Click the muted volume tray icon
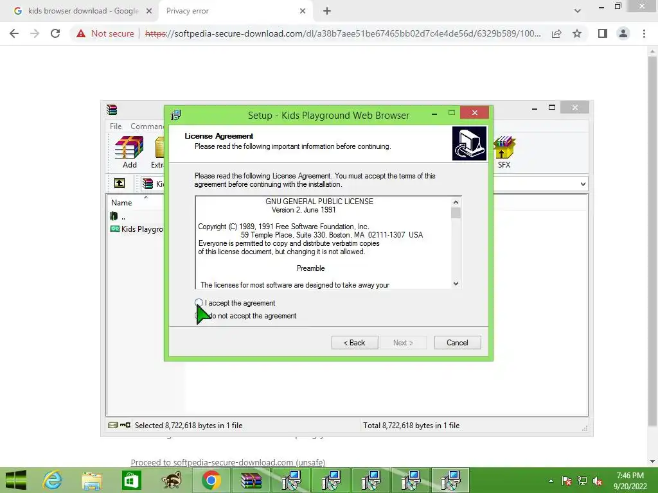Image resolution: width=658 pixels, height=493 pixels. (598, 481)
